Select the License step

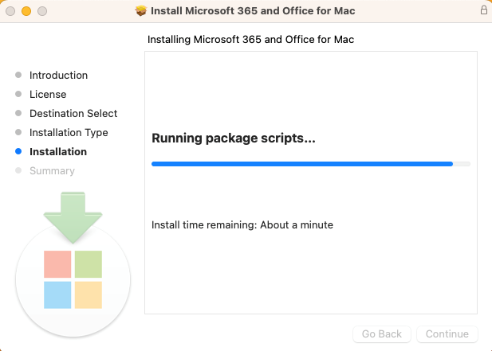[48, 94]
